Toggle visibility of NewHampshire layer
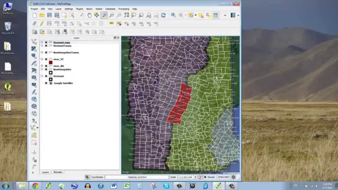The image size is (338, 190). (46, 69)
